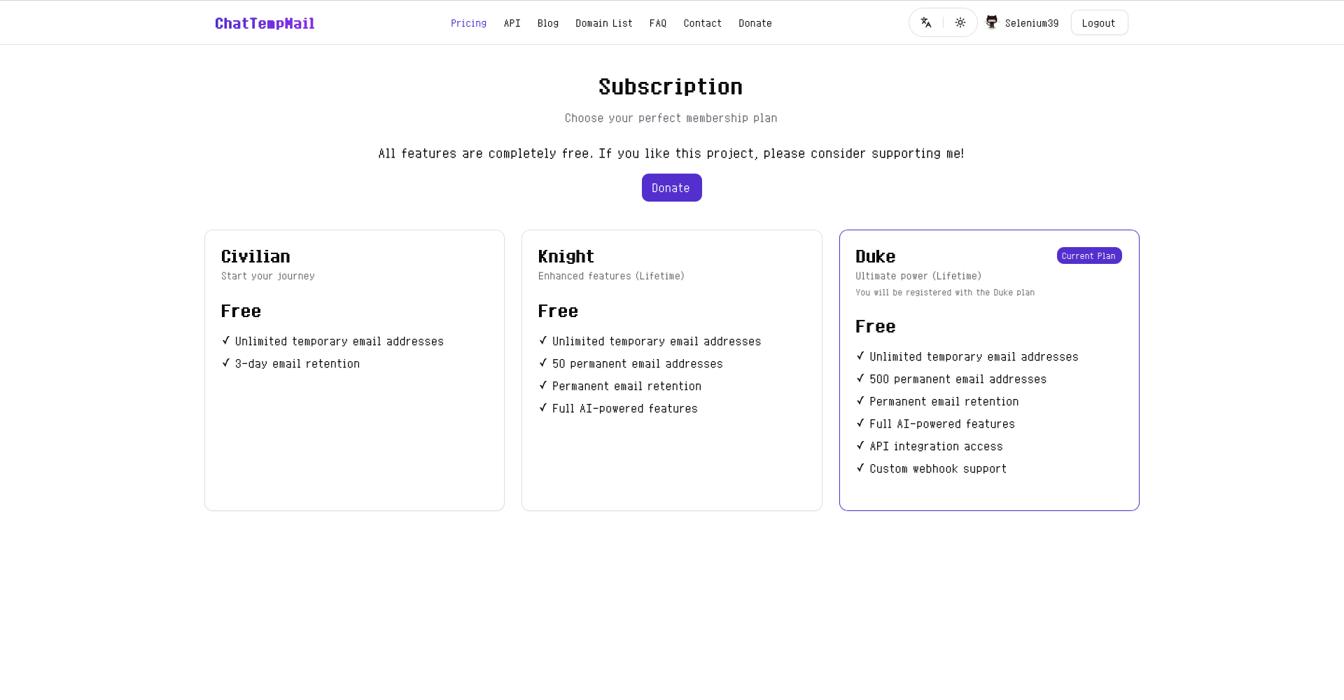Select the Duke plan card title
The image size is (1344, 700).
tap(875, 257)
